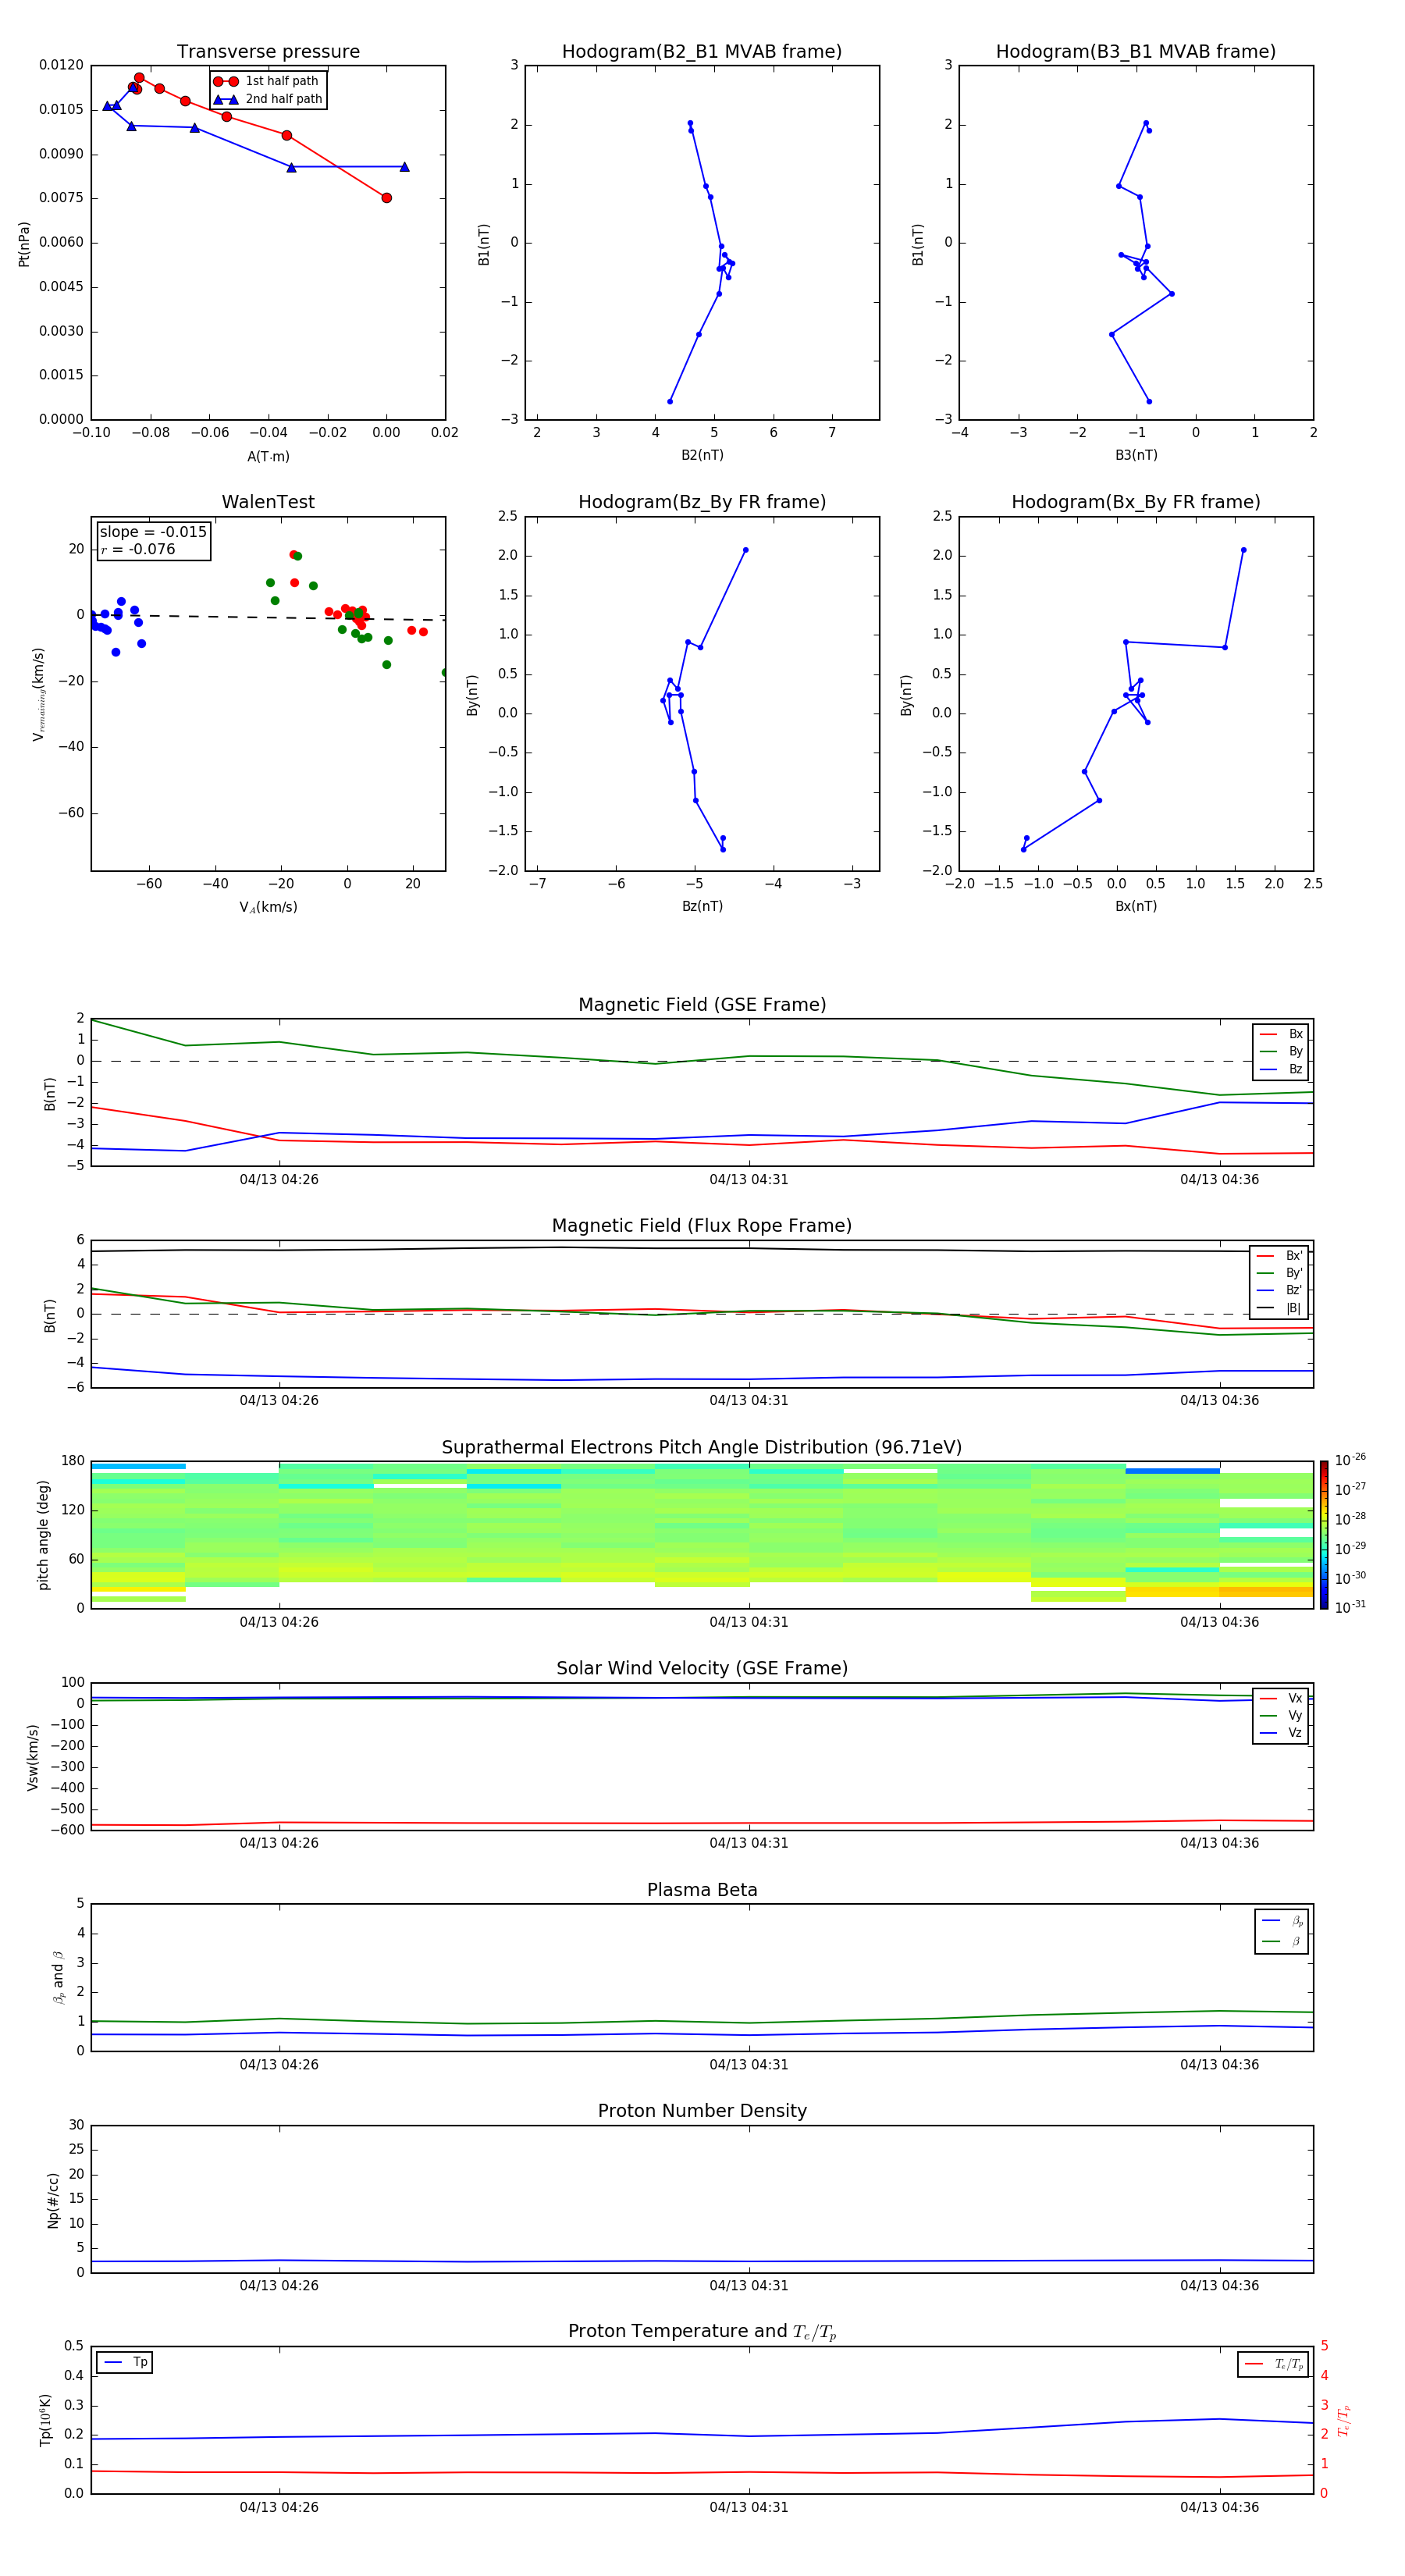1405x2576 pixels.
Task: Select the "1st half path" legend entry
Action: click(x=266, y=81)
